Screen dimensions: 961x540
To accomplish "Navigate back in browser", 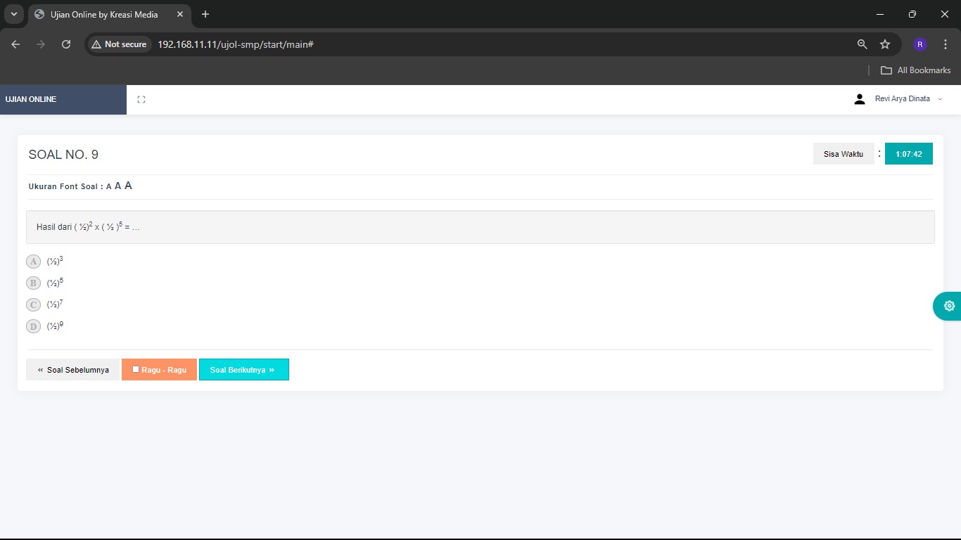I will [x=15, y=44].
